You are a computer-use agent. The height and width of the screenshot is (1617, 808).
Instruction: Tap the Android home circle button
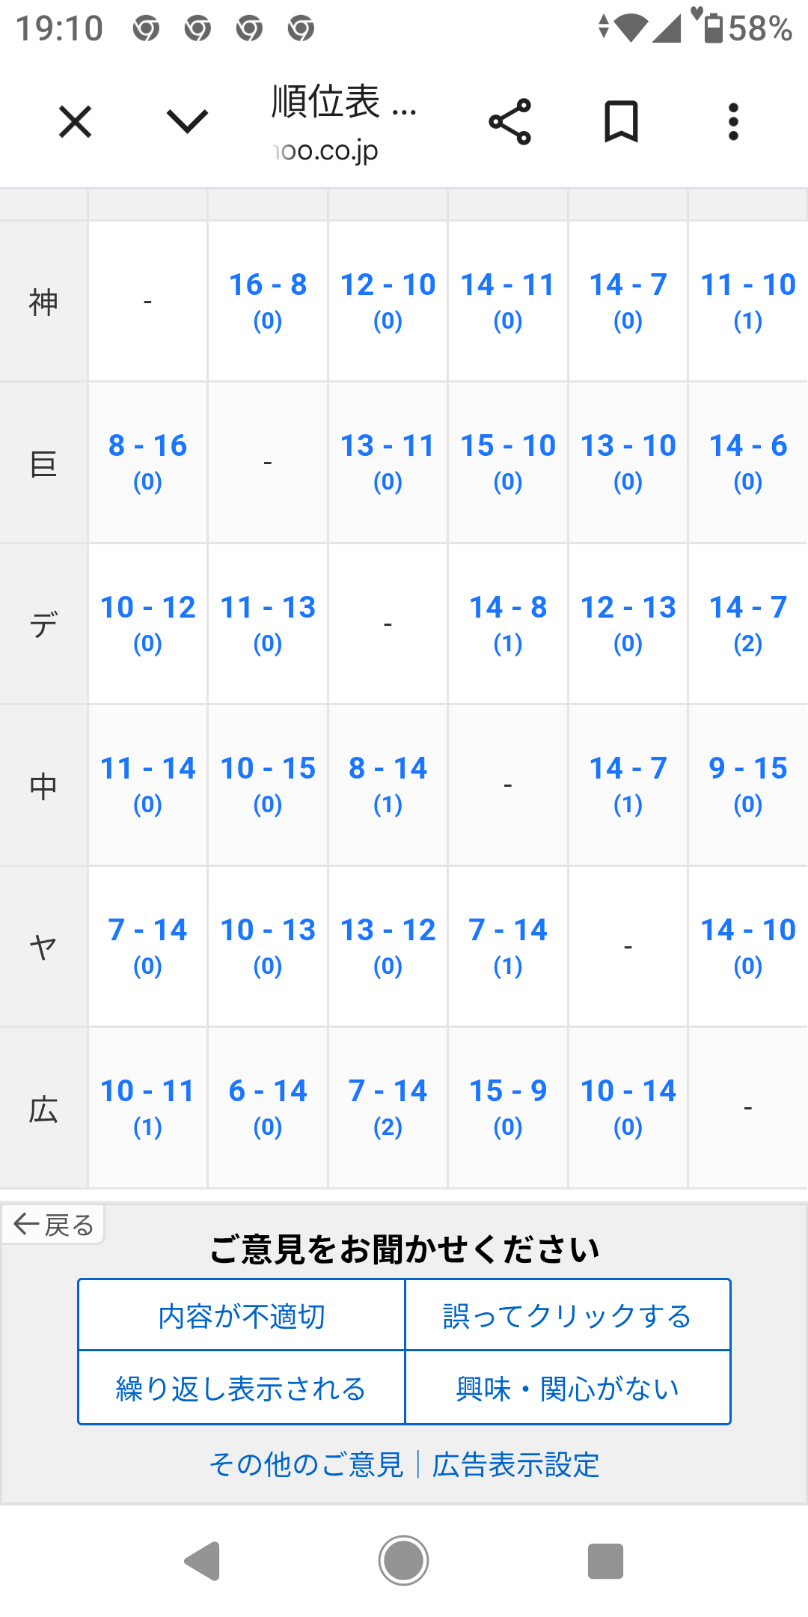(403, 1561)
